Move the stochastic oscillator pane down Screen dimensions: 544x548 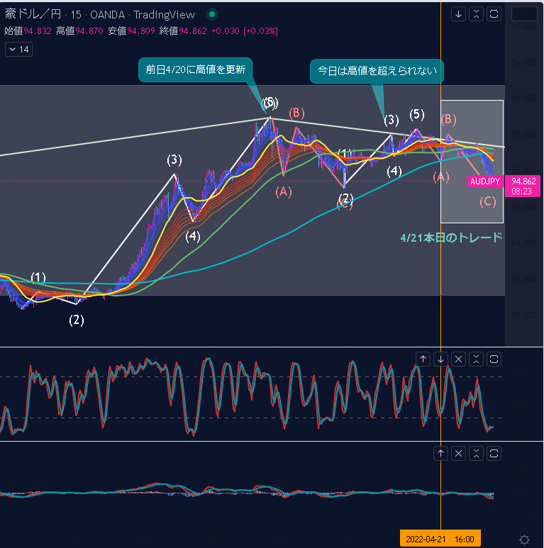[441, 359]
